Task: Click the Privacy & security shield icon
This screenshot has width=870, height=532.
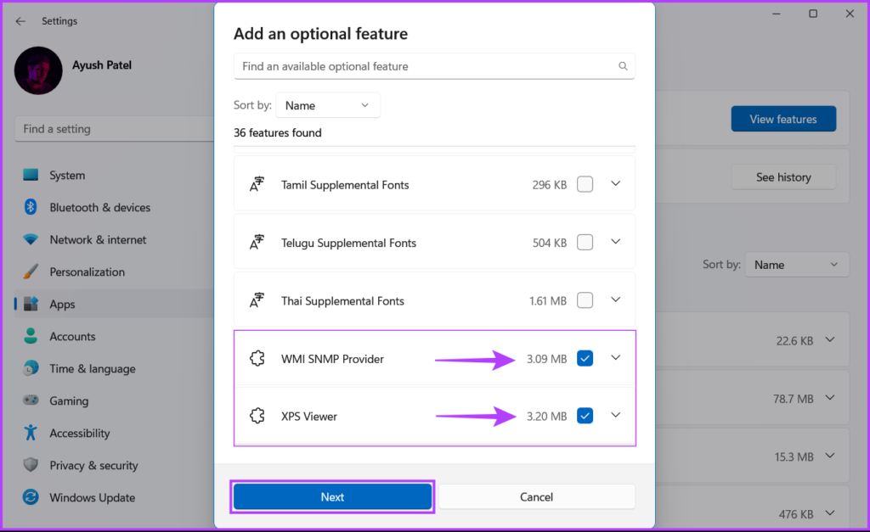Action: click(31, 465)
